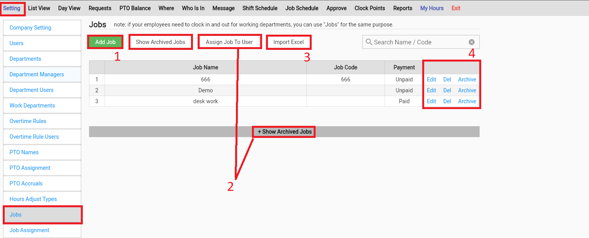Image resolution: width=589 pixels, height=238 pixels.
Task: Click Assign Job To User
Action: (x=229, y=42)
